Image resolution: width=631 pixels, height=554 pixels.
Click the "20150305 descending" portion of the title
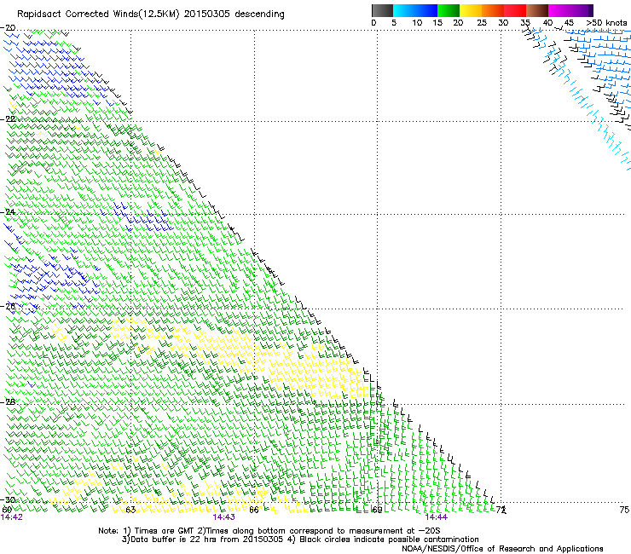pos(234,14)
